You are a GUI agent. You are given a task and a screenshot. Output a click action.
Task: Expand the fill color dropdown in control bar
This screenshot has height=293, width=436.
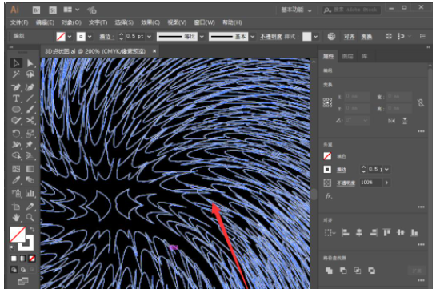point(70,37)
